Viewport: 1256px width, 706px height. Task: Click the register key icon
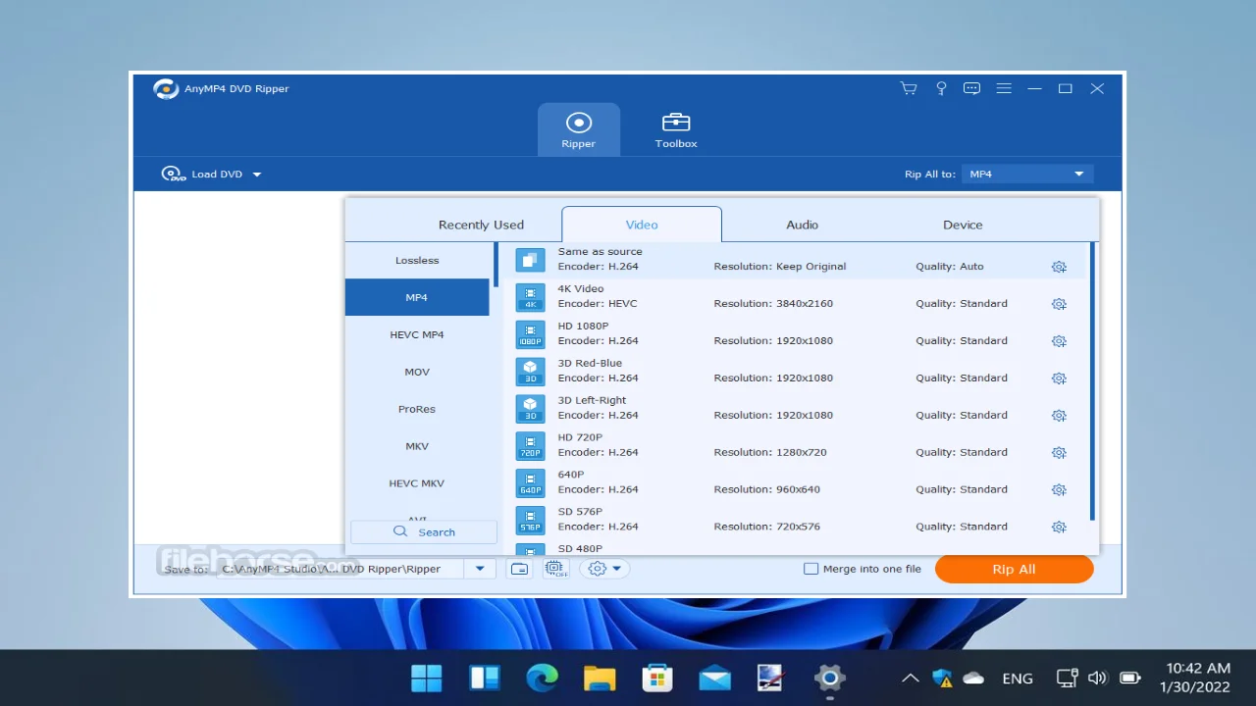pyautogui.click(x=941, y=88)
